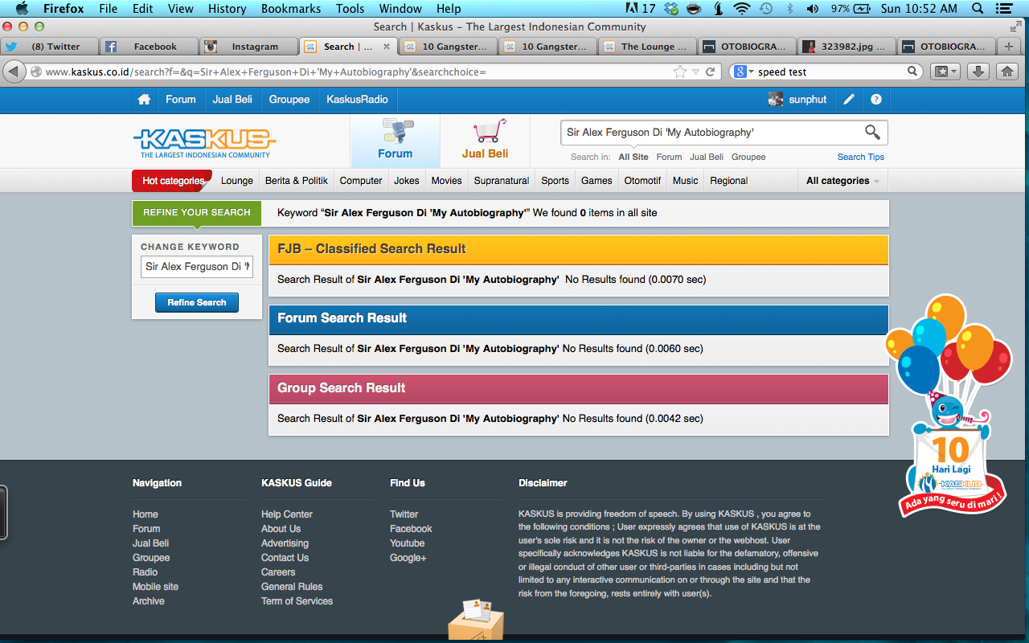Click Groupee in the top blue bar

289,100
